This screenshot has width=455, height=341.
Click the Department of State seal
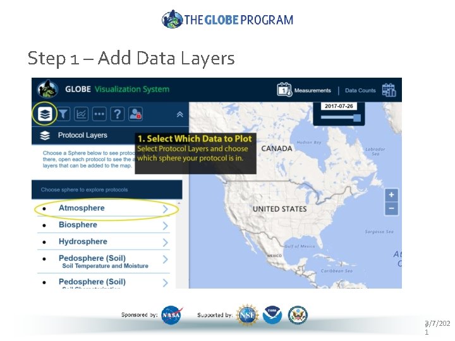coord(298,315)
